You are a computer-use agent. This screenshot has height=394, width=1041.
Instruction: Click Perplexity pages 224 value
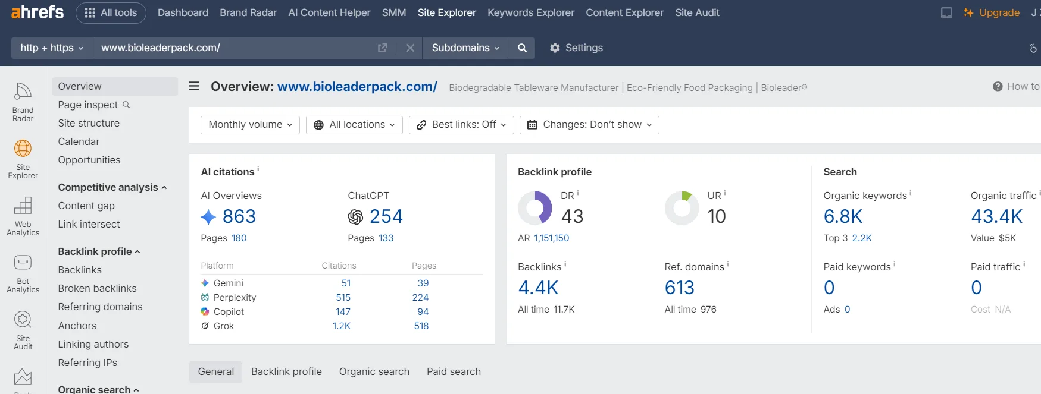tap(420, 297)
